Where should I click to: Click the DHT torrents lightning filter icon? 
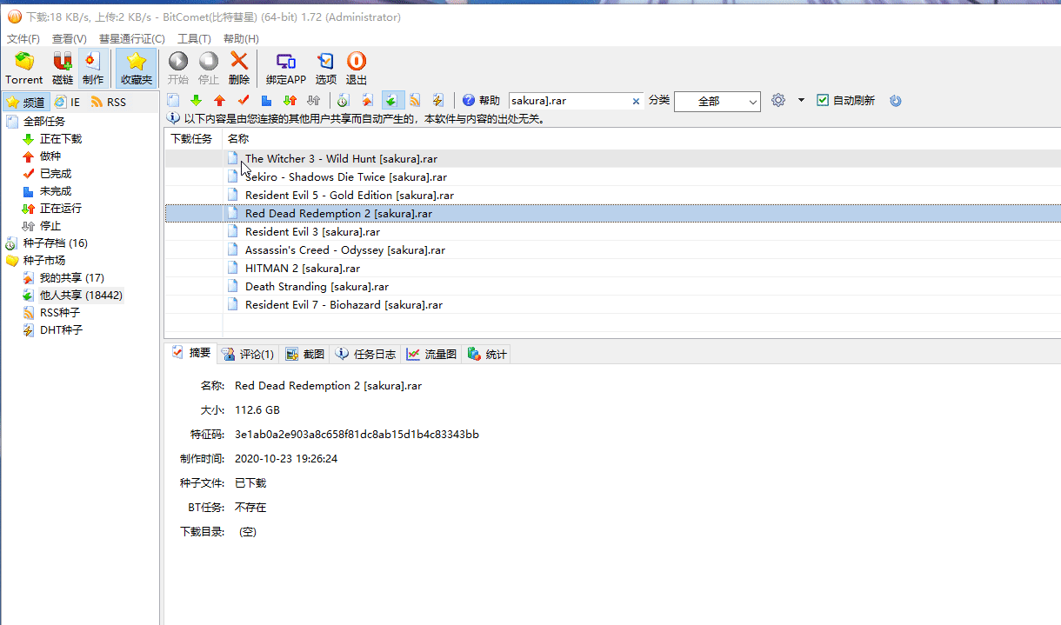tap(439, 101)
